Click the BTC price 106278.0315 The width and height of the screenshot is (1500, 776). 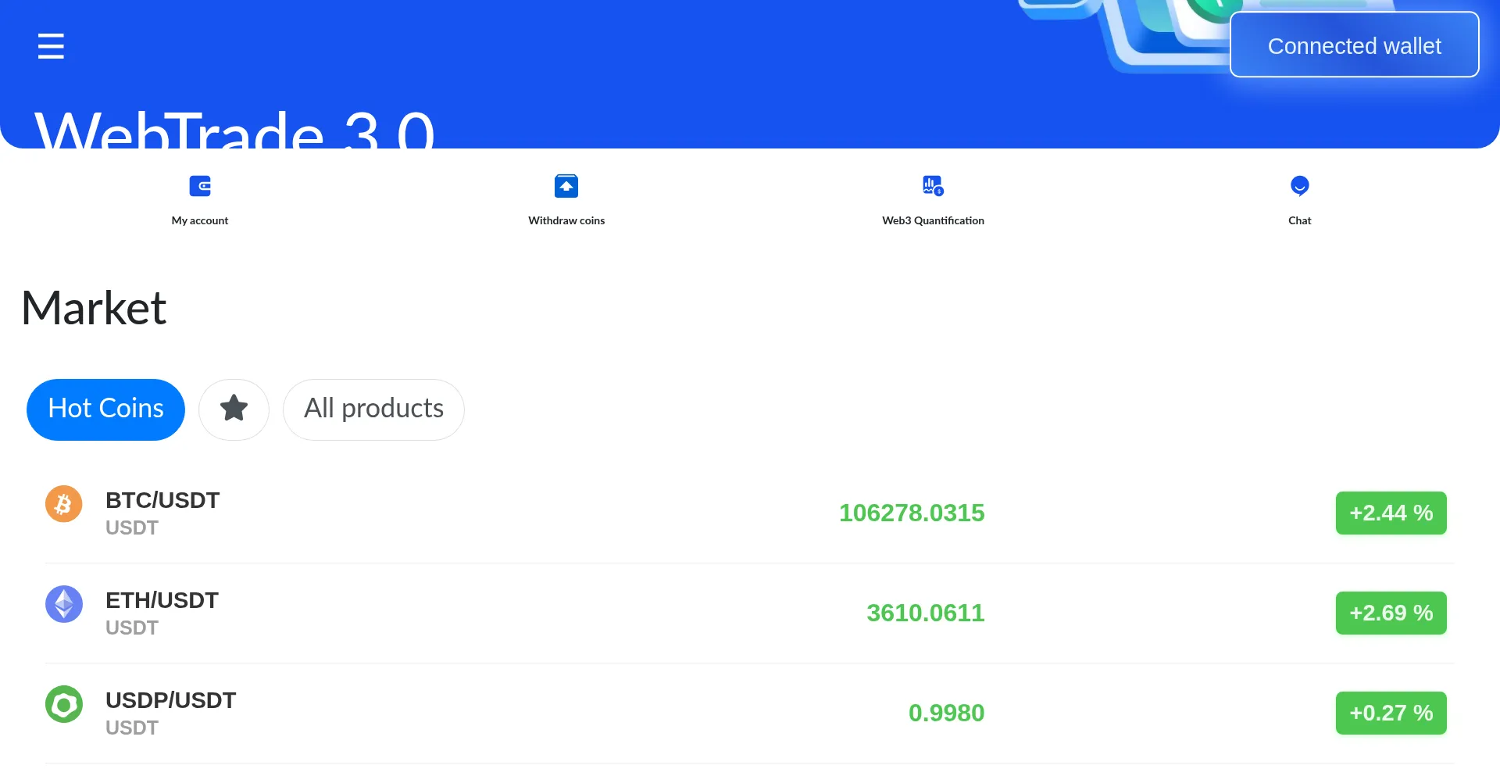(911, 513)
